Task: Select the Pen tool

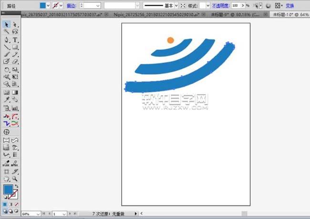Action: click(x=6, y=40)
